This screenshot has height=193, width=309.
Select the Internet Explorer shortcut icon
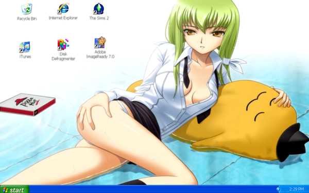point(63,8)
